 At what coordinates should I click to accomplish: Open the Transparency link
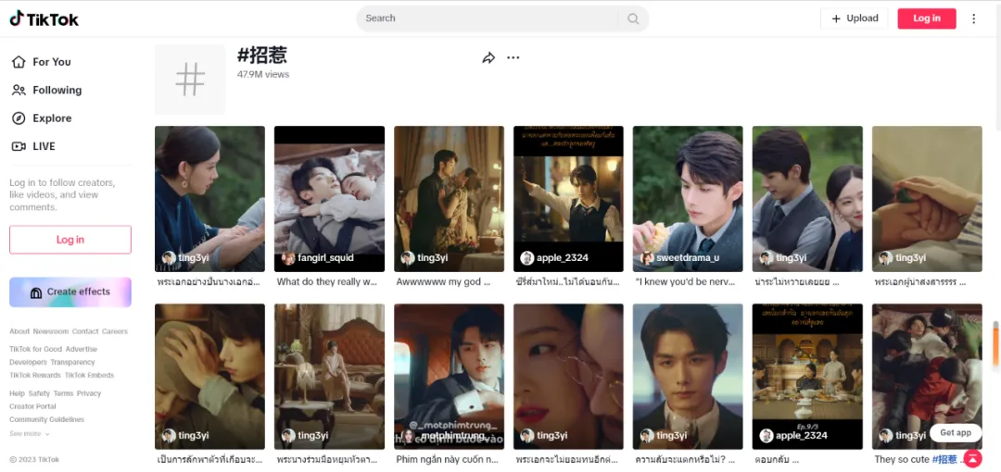coord(73,362)
